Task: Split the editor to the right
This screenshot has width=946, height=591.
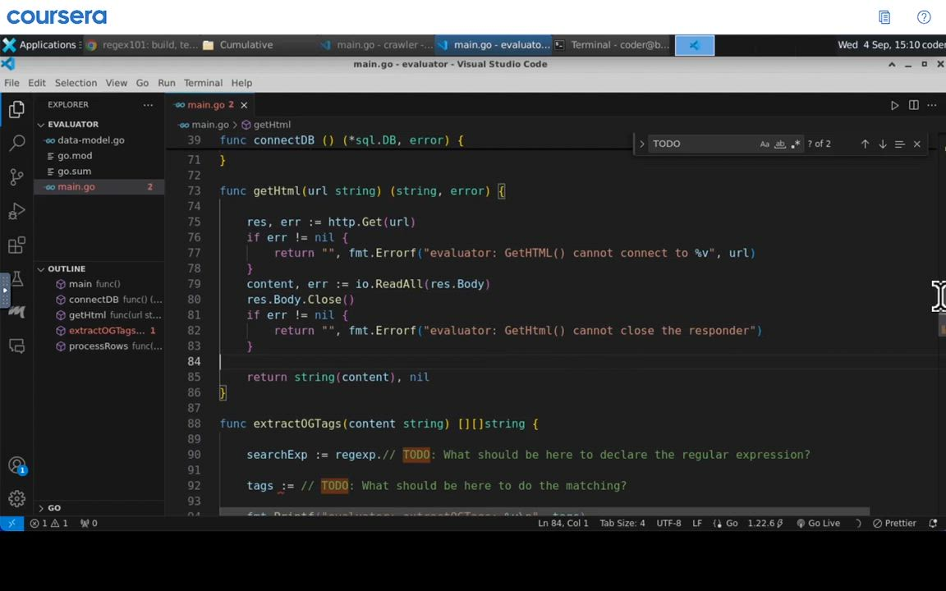Action: [x=913, y=105]
